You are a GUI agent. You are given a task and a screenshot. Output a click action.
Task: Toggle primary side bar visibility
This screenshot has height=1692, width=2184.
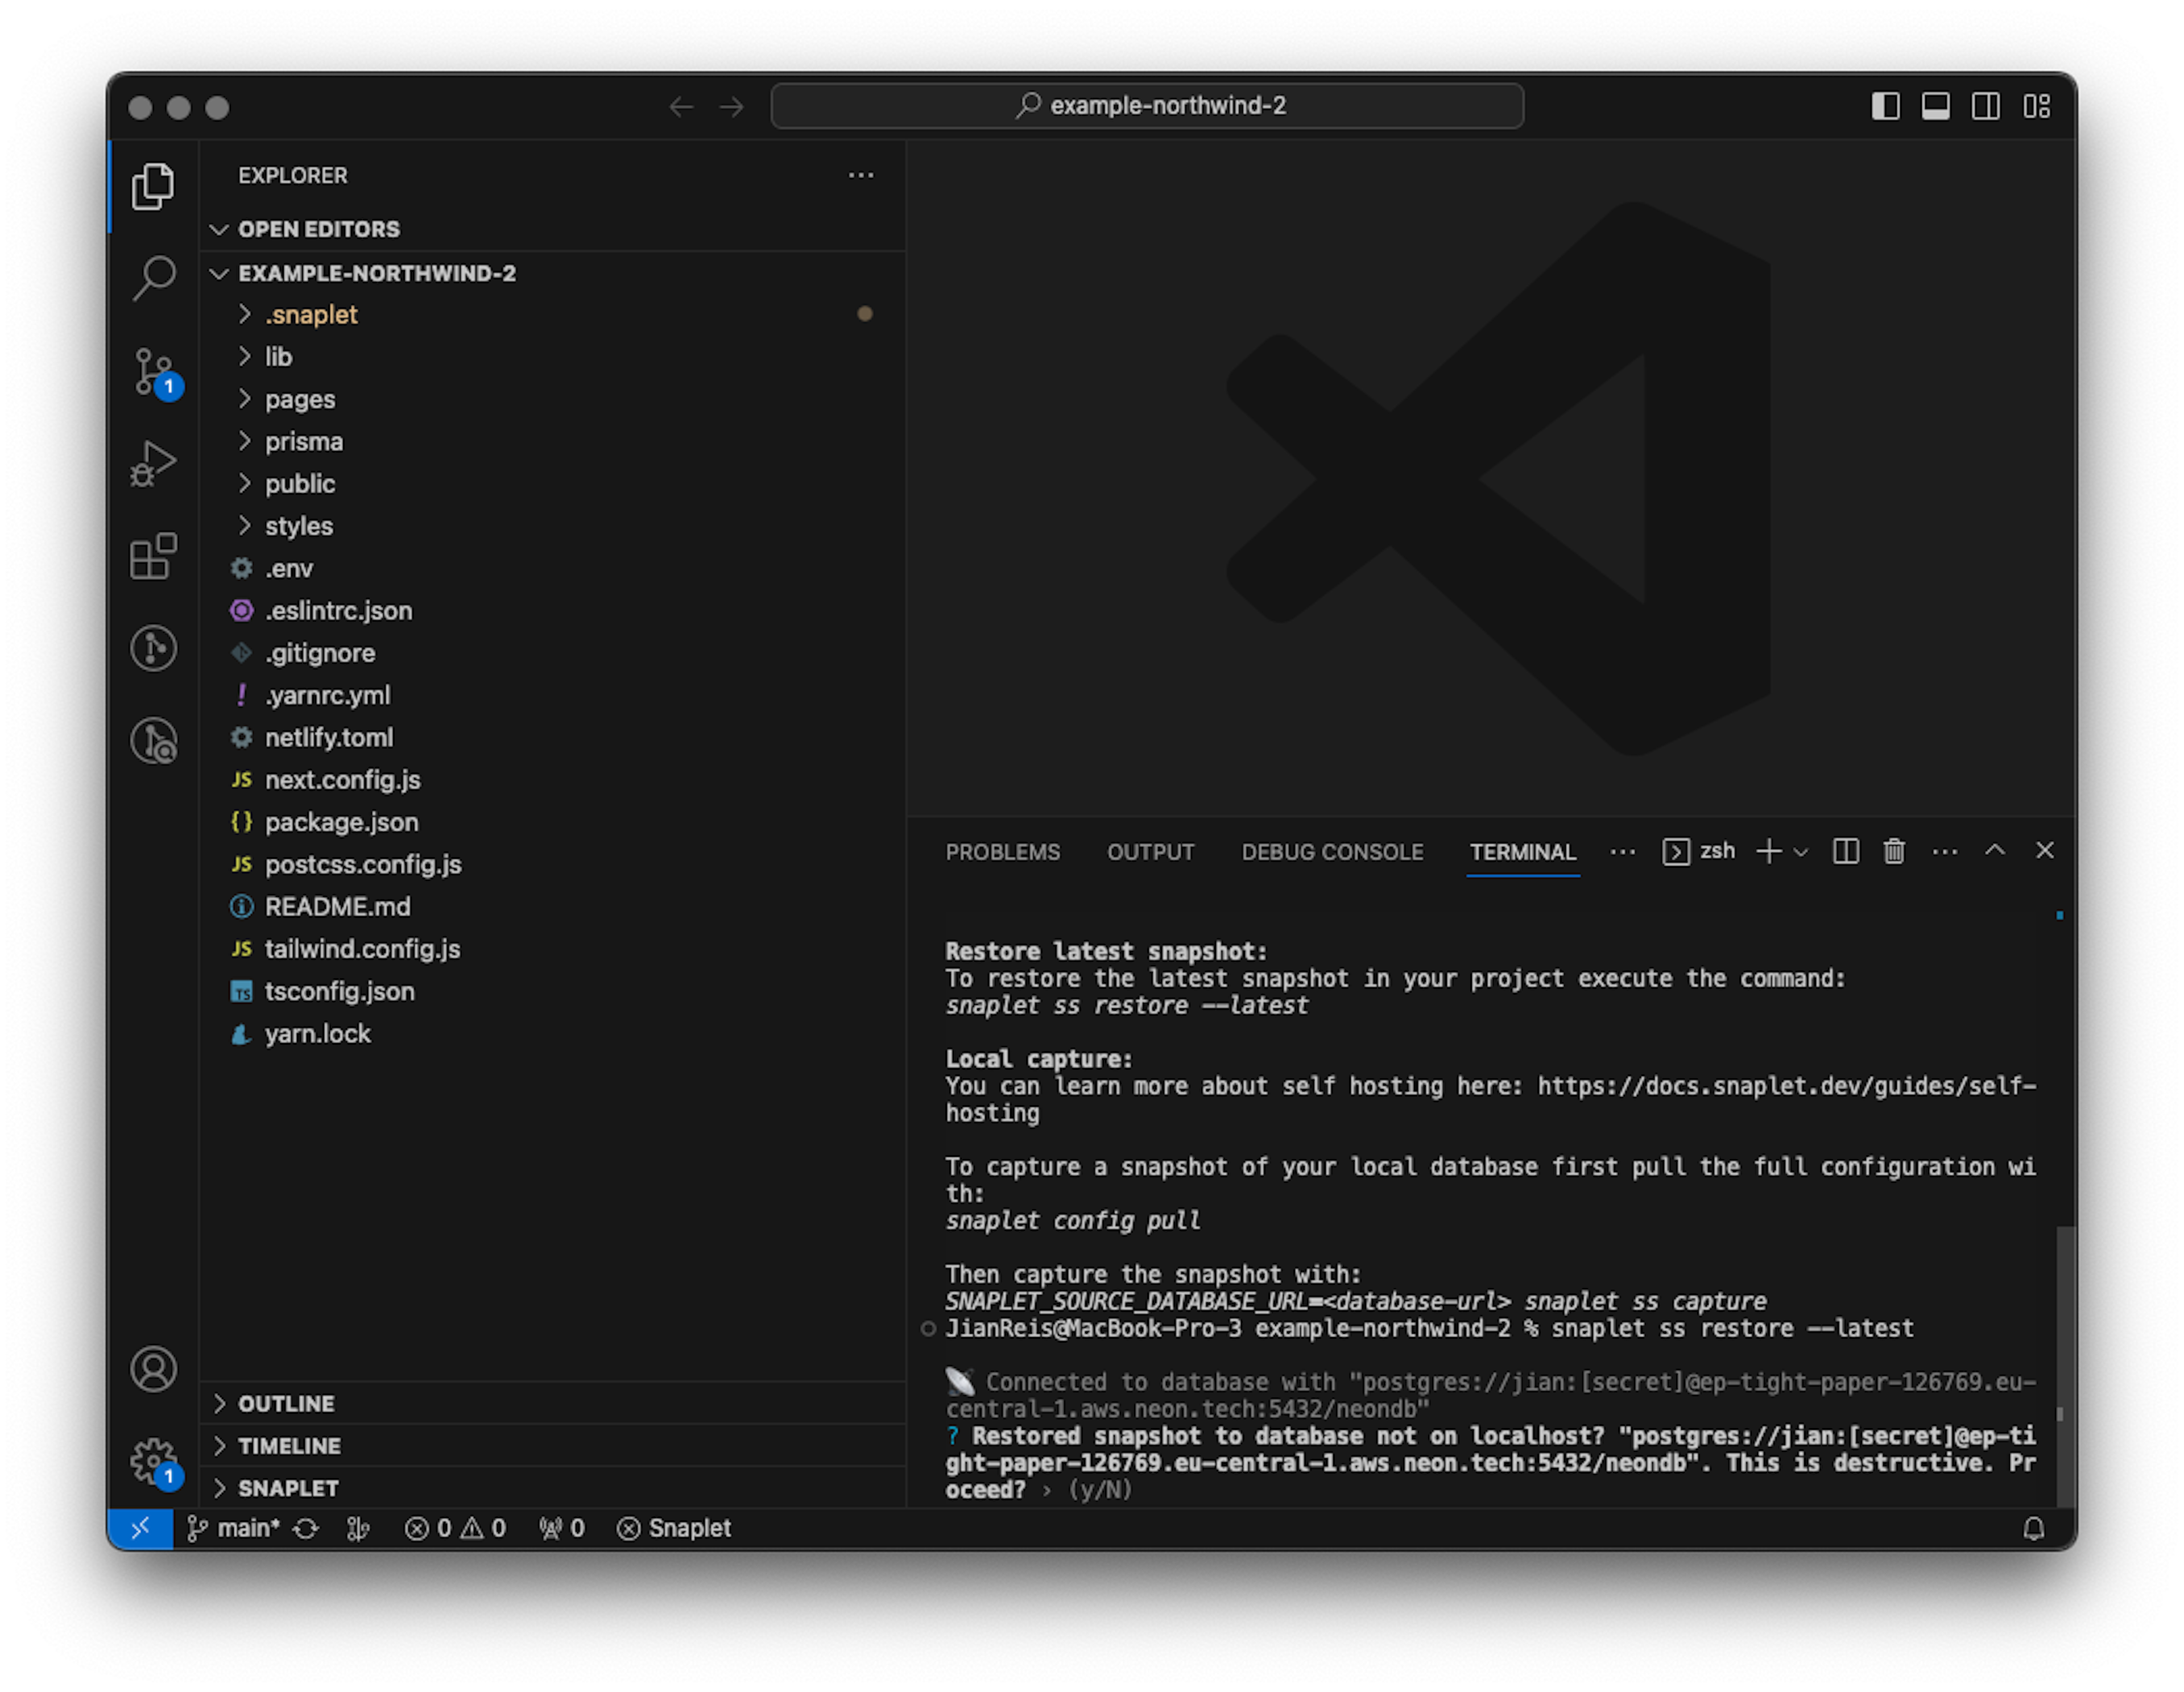click(x=1885, y=106)
